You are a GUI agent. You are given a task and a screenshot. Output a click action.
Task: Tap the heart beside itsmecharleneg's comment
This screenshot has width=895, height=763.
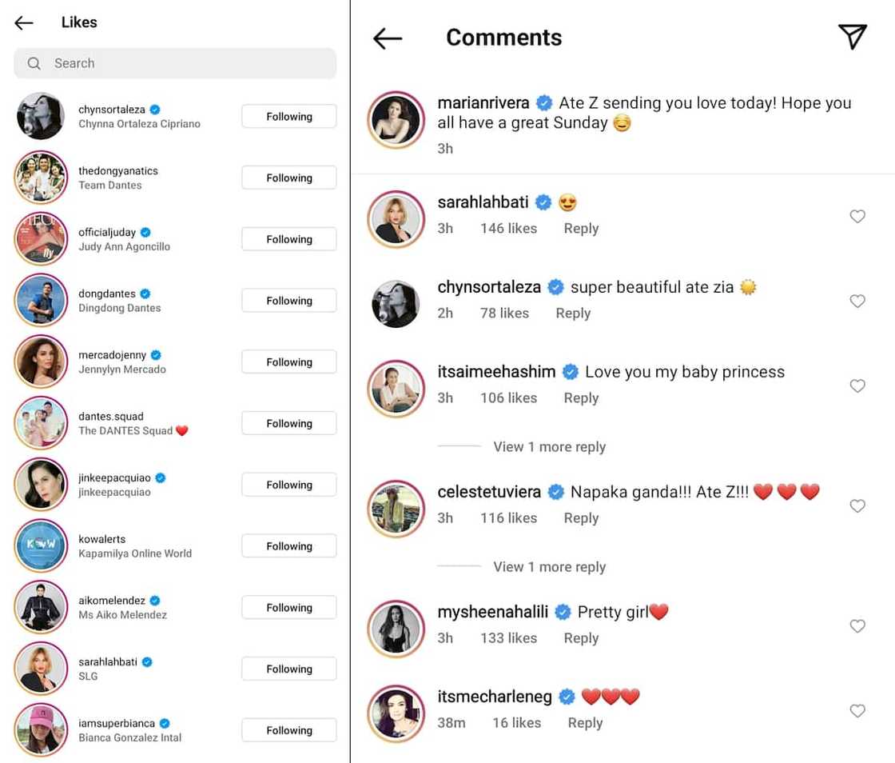click(x=857, y=710)
